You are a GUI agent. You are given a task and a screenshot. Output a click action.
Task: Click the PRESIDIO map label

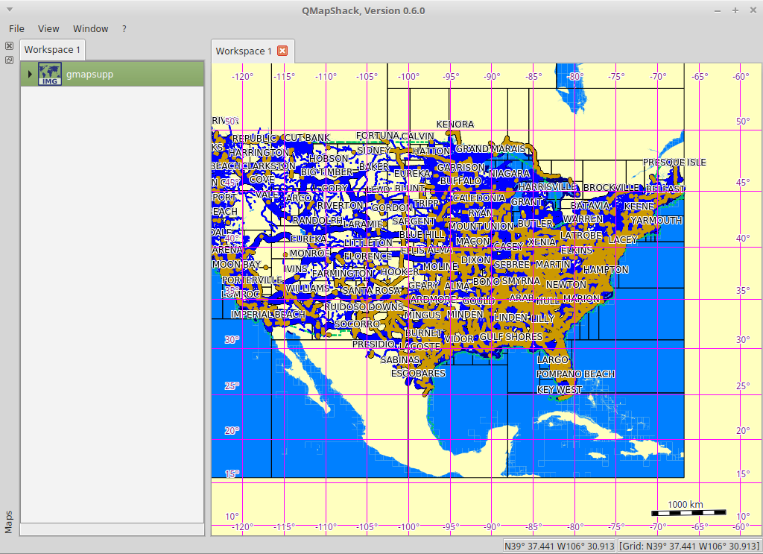(373, 344)
